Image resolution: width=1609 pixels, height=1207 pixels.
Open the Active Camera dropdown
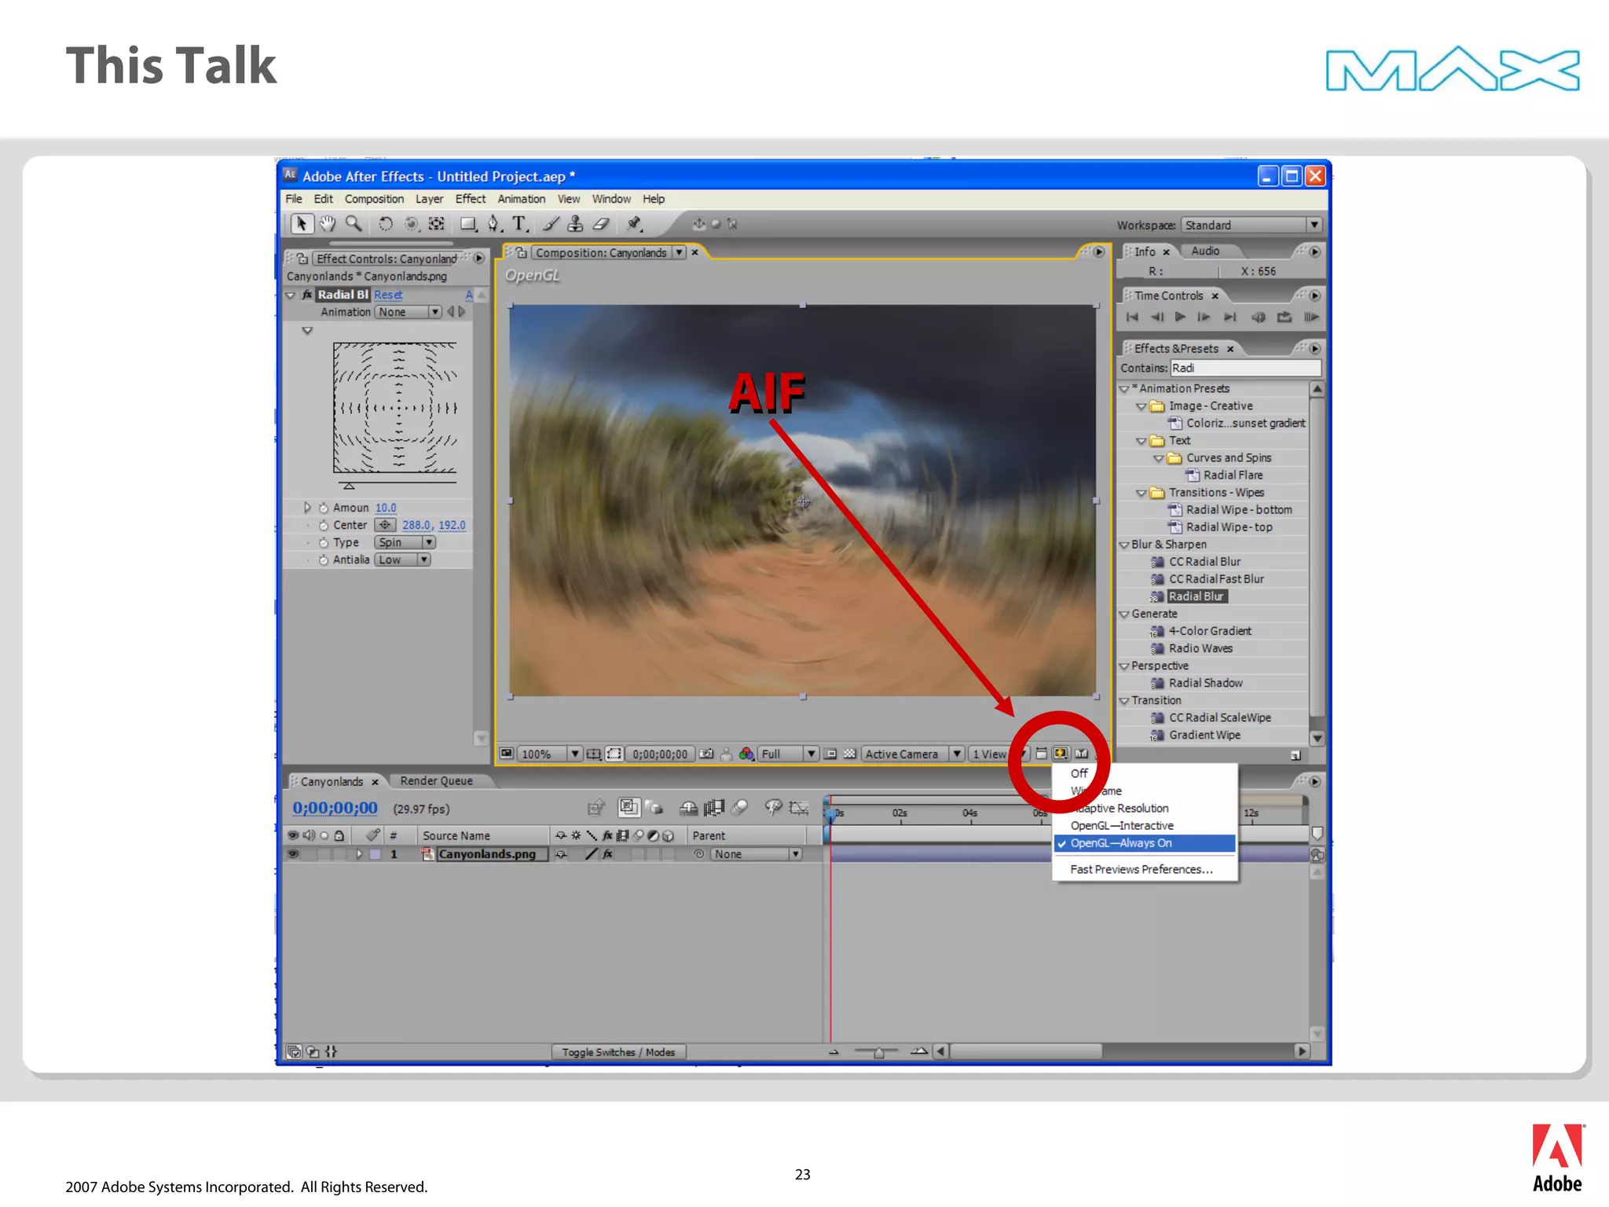(912, 754)
